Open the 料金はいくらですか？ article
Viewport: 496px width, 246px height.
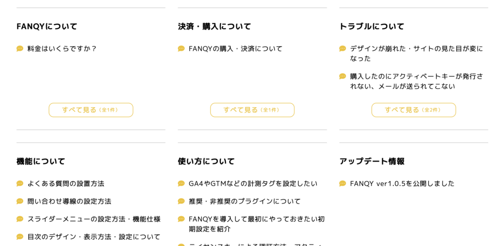62,48
